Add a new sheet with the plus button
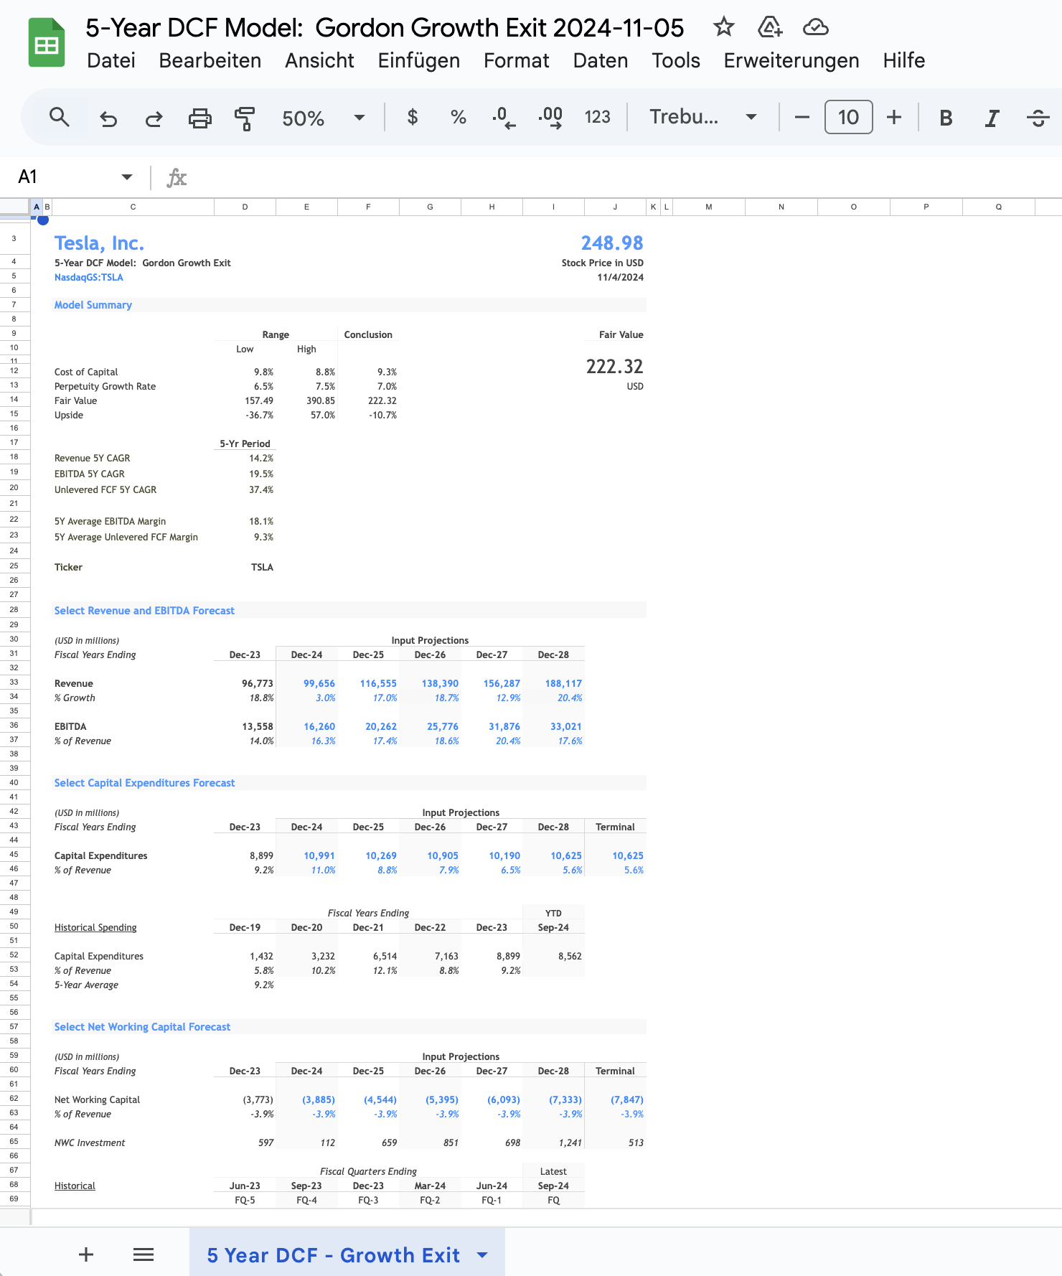Image resolution: width=1062 pixels, height=1276 pixels. (x=86, y=1254)
